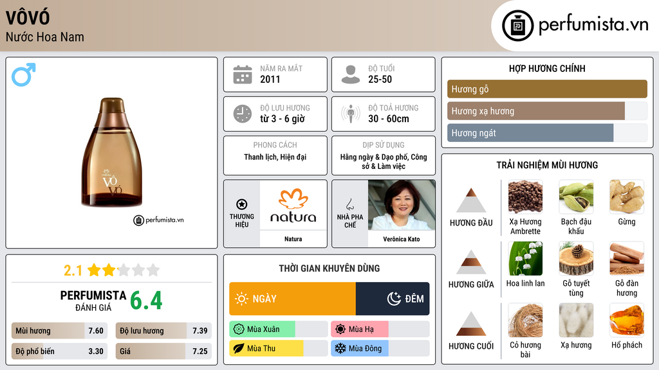This screenshot has width=659, height=370.
Task: Click the sun icon beside Mùa Hạ
Action: tap(340, 330)
